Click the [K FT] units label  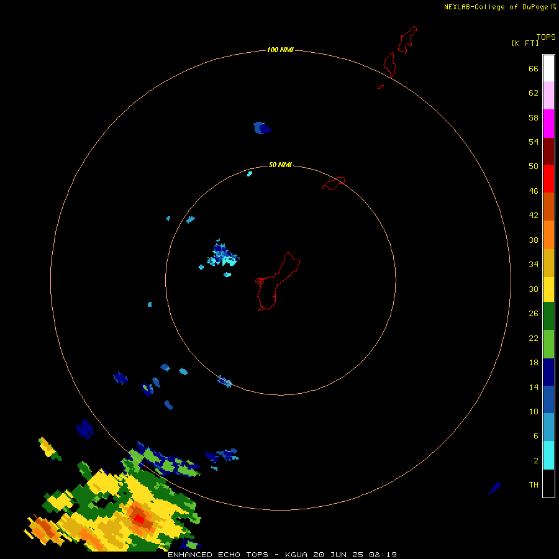[525, 43]
